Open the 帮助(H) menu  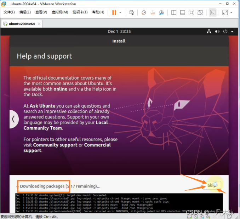(x=98, y=12)
